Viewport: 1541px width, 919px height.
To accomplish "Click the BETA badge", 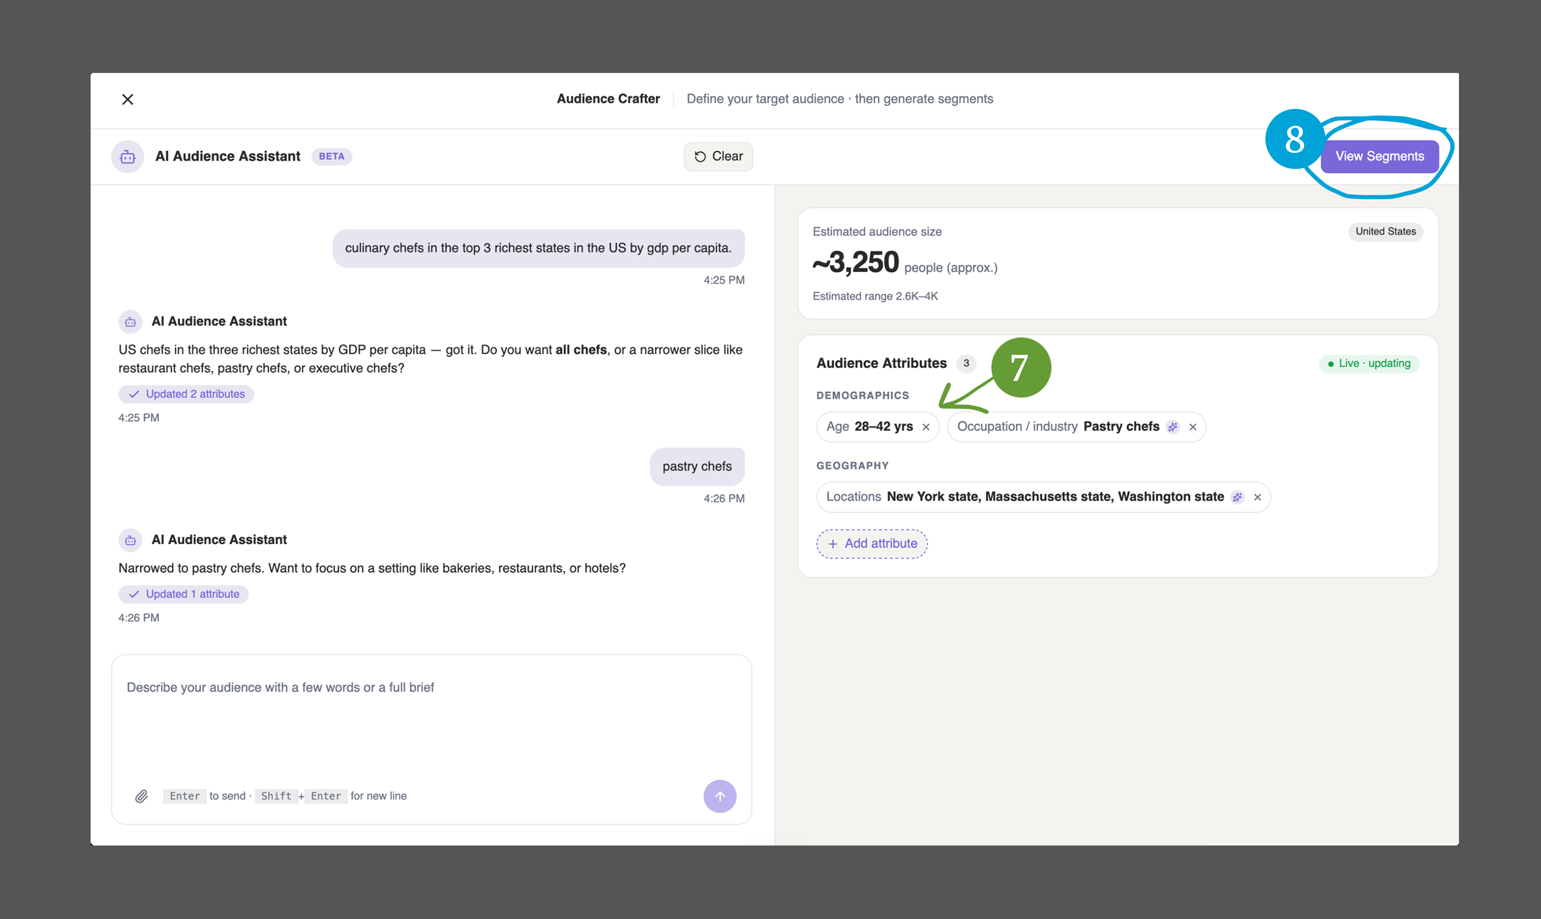I will (332, 157).
